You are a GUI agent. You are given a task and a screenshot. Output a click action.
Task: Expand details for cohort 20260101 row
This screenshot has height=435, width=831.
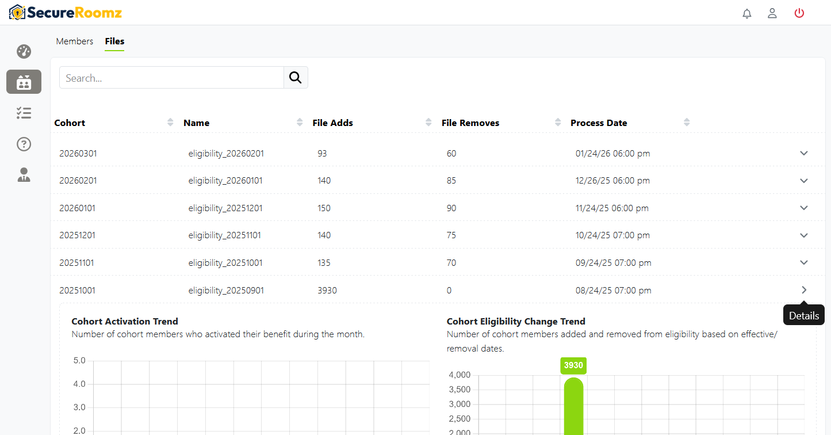tap(804, 208)
